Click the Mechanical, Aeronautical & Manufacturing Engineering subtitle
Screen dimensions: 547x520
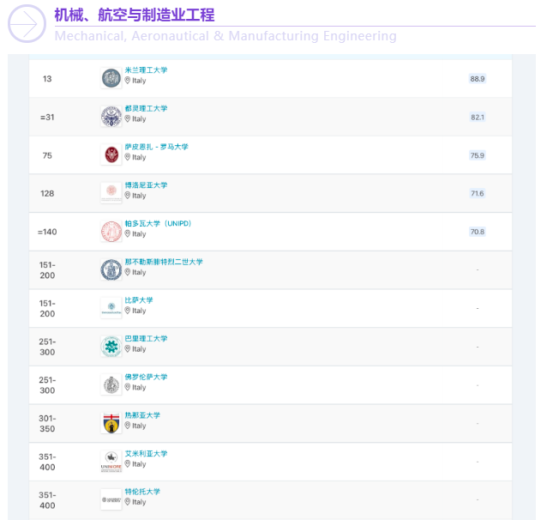[x=225, y=36]
